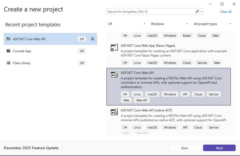Screen dimensions: 240x156
Task: Open the All project types dropdown
Action: click(212, 24)
